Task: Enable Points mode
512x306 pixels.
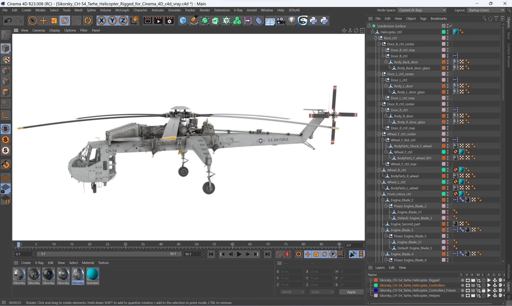Action: 6,71
